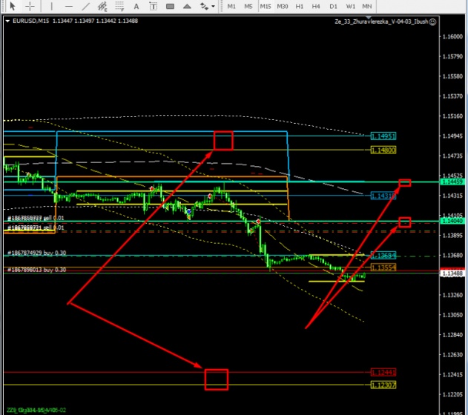The height and width of the screenshot is (415, 468).
Task: Pick the horizontal line drawing tool
Action: pos(70,6)
